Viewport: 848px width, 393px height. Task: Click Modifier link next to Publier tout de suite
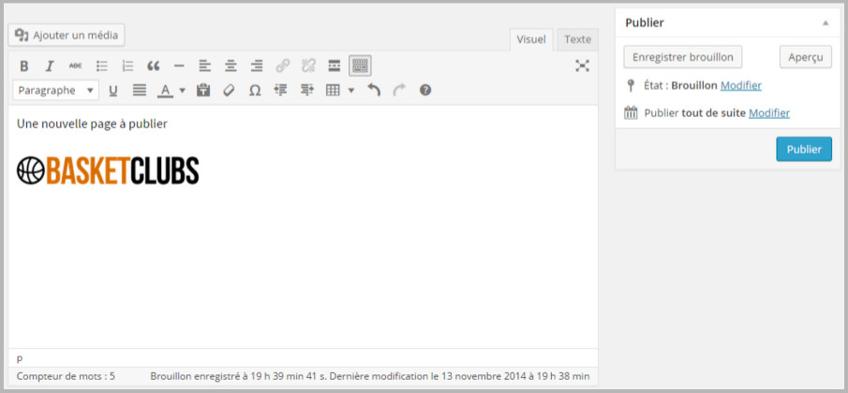pyautogui.click(x=769, y=113)
